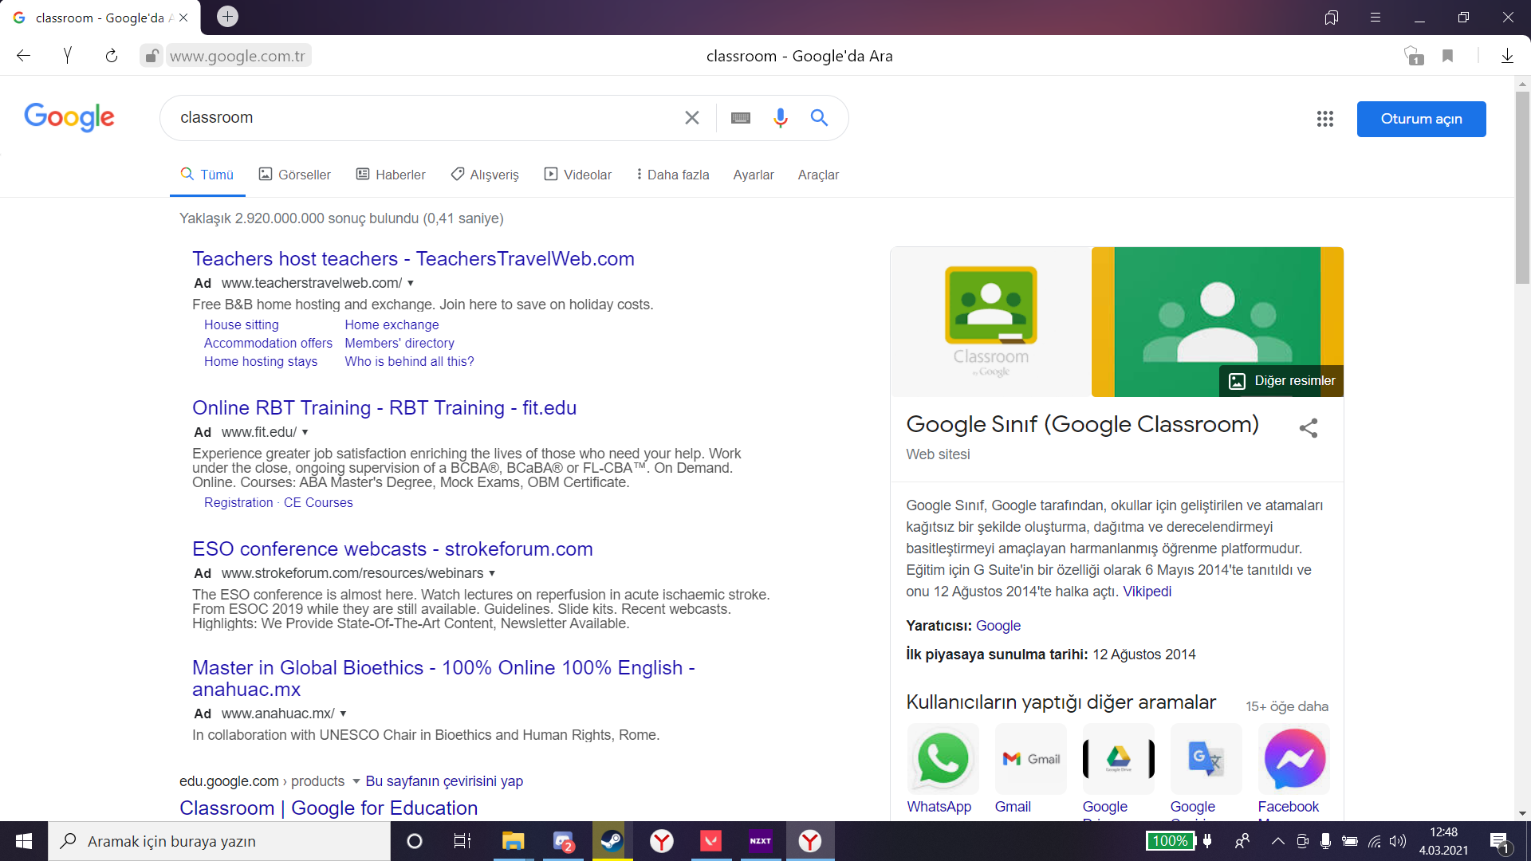Click the Diğer resimler image overlay

1281,381
